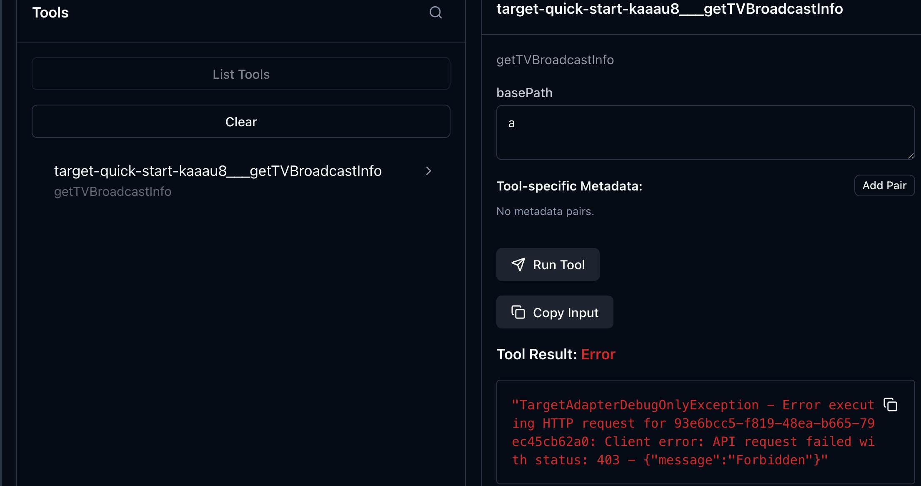
Task: Clear the listed tools
Action: coord(241,121)
